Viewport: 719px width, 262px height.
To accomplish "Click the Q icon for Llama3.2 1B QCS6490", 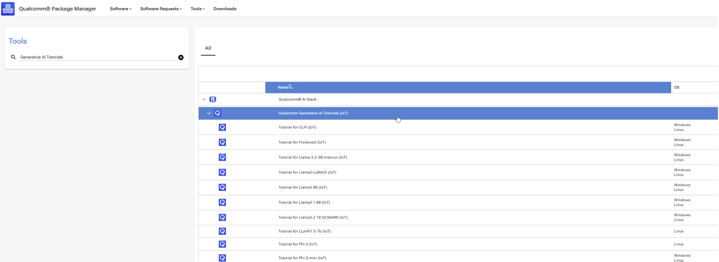I will [222, 217].
